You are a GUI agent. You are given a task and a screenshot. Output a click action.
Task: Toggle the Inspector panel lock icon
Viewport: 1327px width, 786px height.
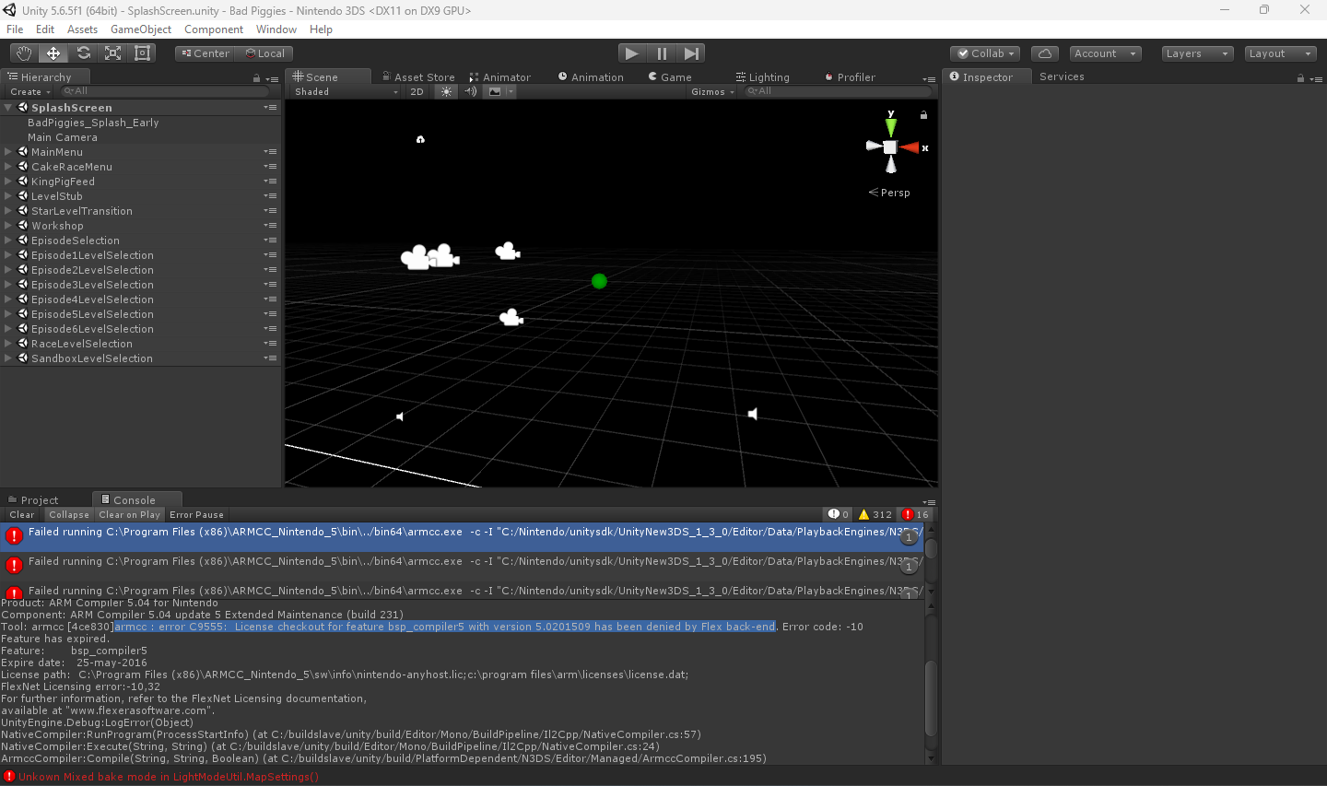tap(1300, 78)
